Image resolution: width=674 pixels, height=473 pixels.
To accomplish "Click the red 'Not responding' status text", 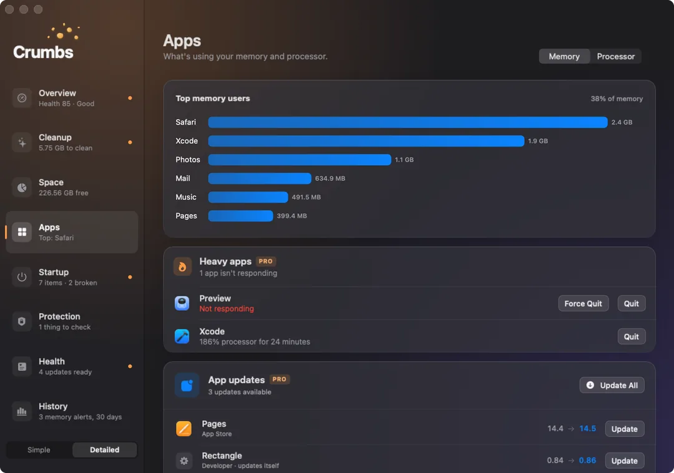I will (227, 308).
